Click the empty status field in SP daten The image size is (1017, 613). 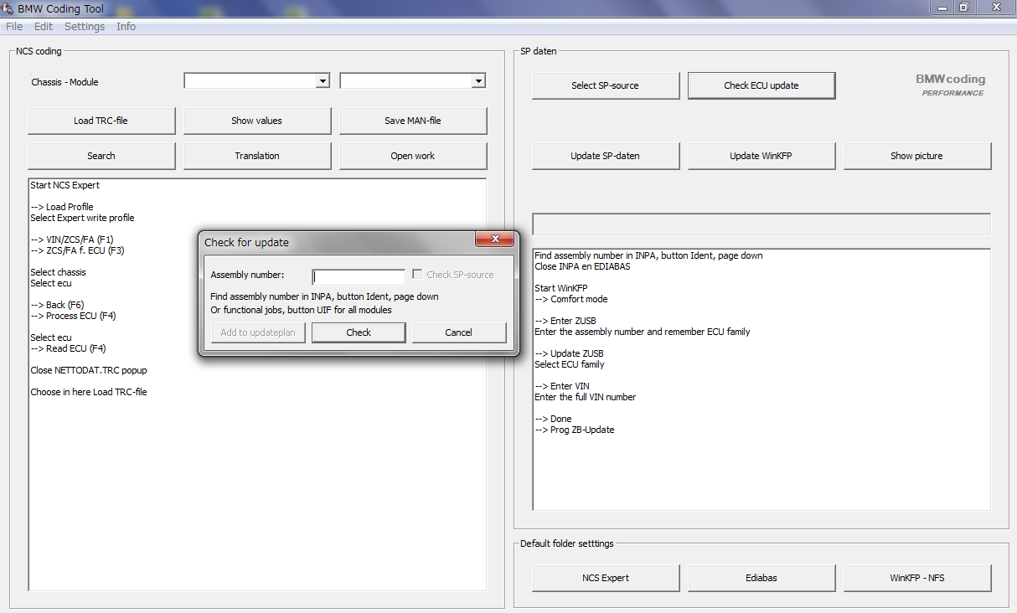761,224
